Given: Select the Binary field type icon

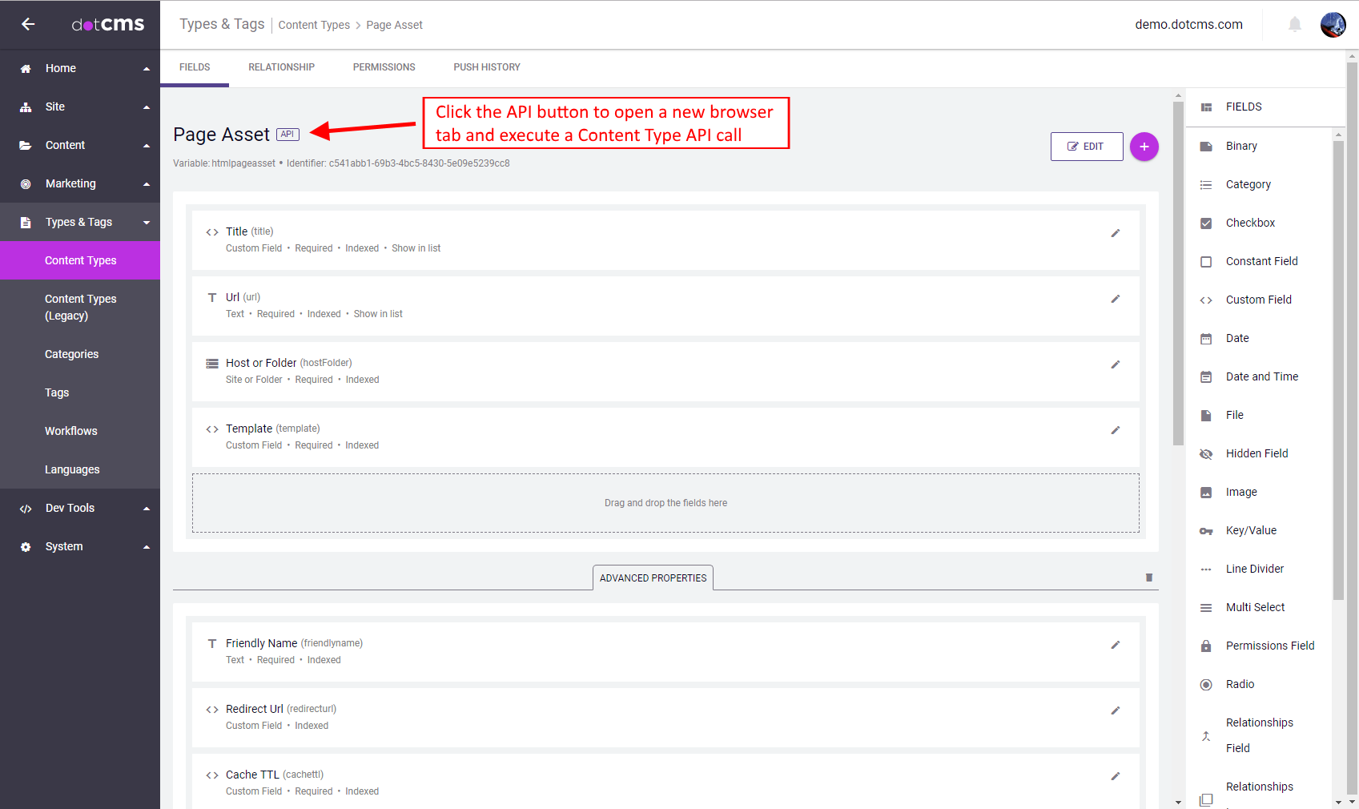Looking at the screenshot, I should (1207, 146).
